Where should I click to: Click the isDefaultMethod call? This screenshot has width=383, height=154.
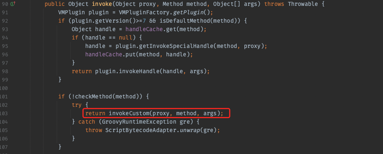pyautogui.click(x=181, y=21)
